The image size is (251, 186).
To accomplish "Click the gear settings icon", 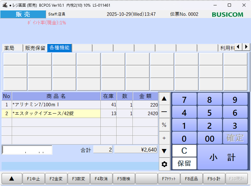I will (x=164, y=164).
